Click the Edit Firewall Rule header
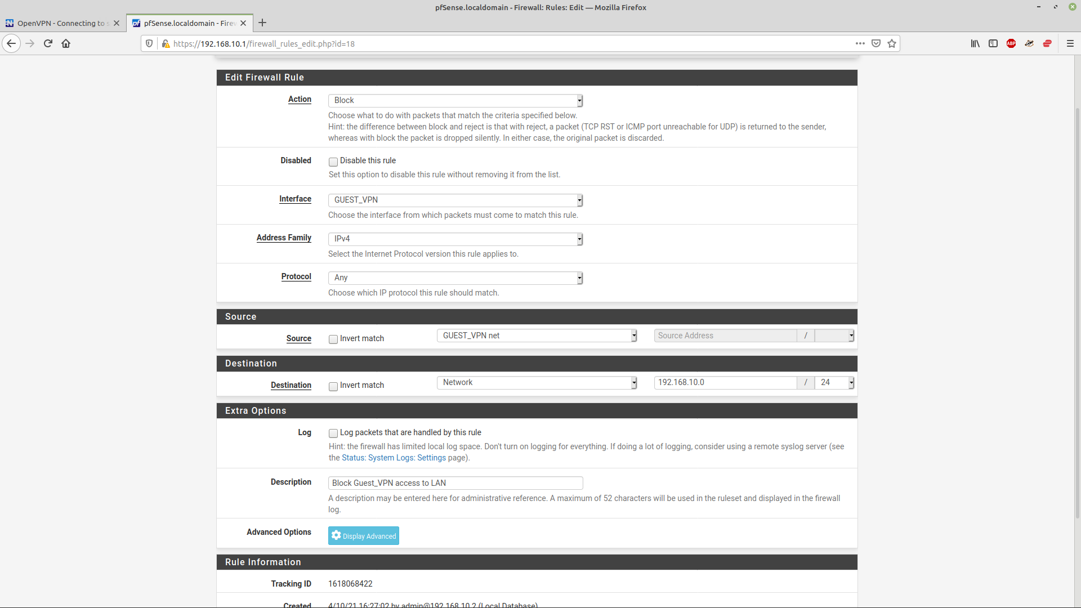The height and width of the screenshot is (608, 1081). tap(537, 78)
